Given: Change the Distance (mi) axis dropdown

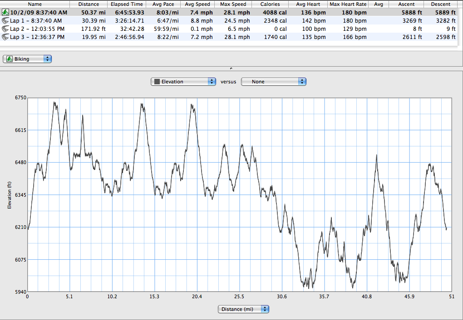Looking at the screenshot, I should 243,309.
